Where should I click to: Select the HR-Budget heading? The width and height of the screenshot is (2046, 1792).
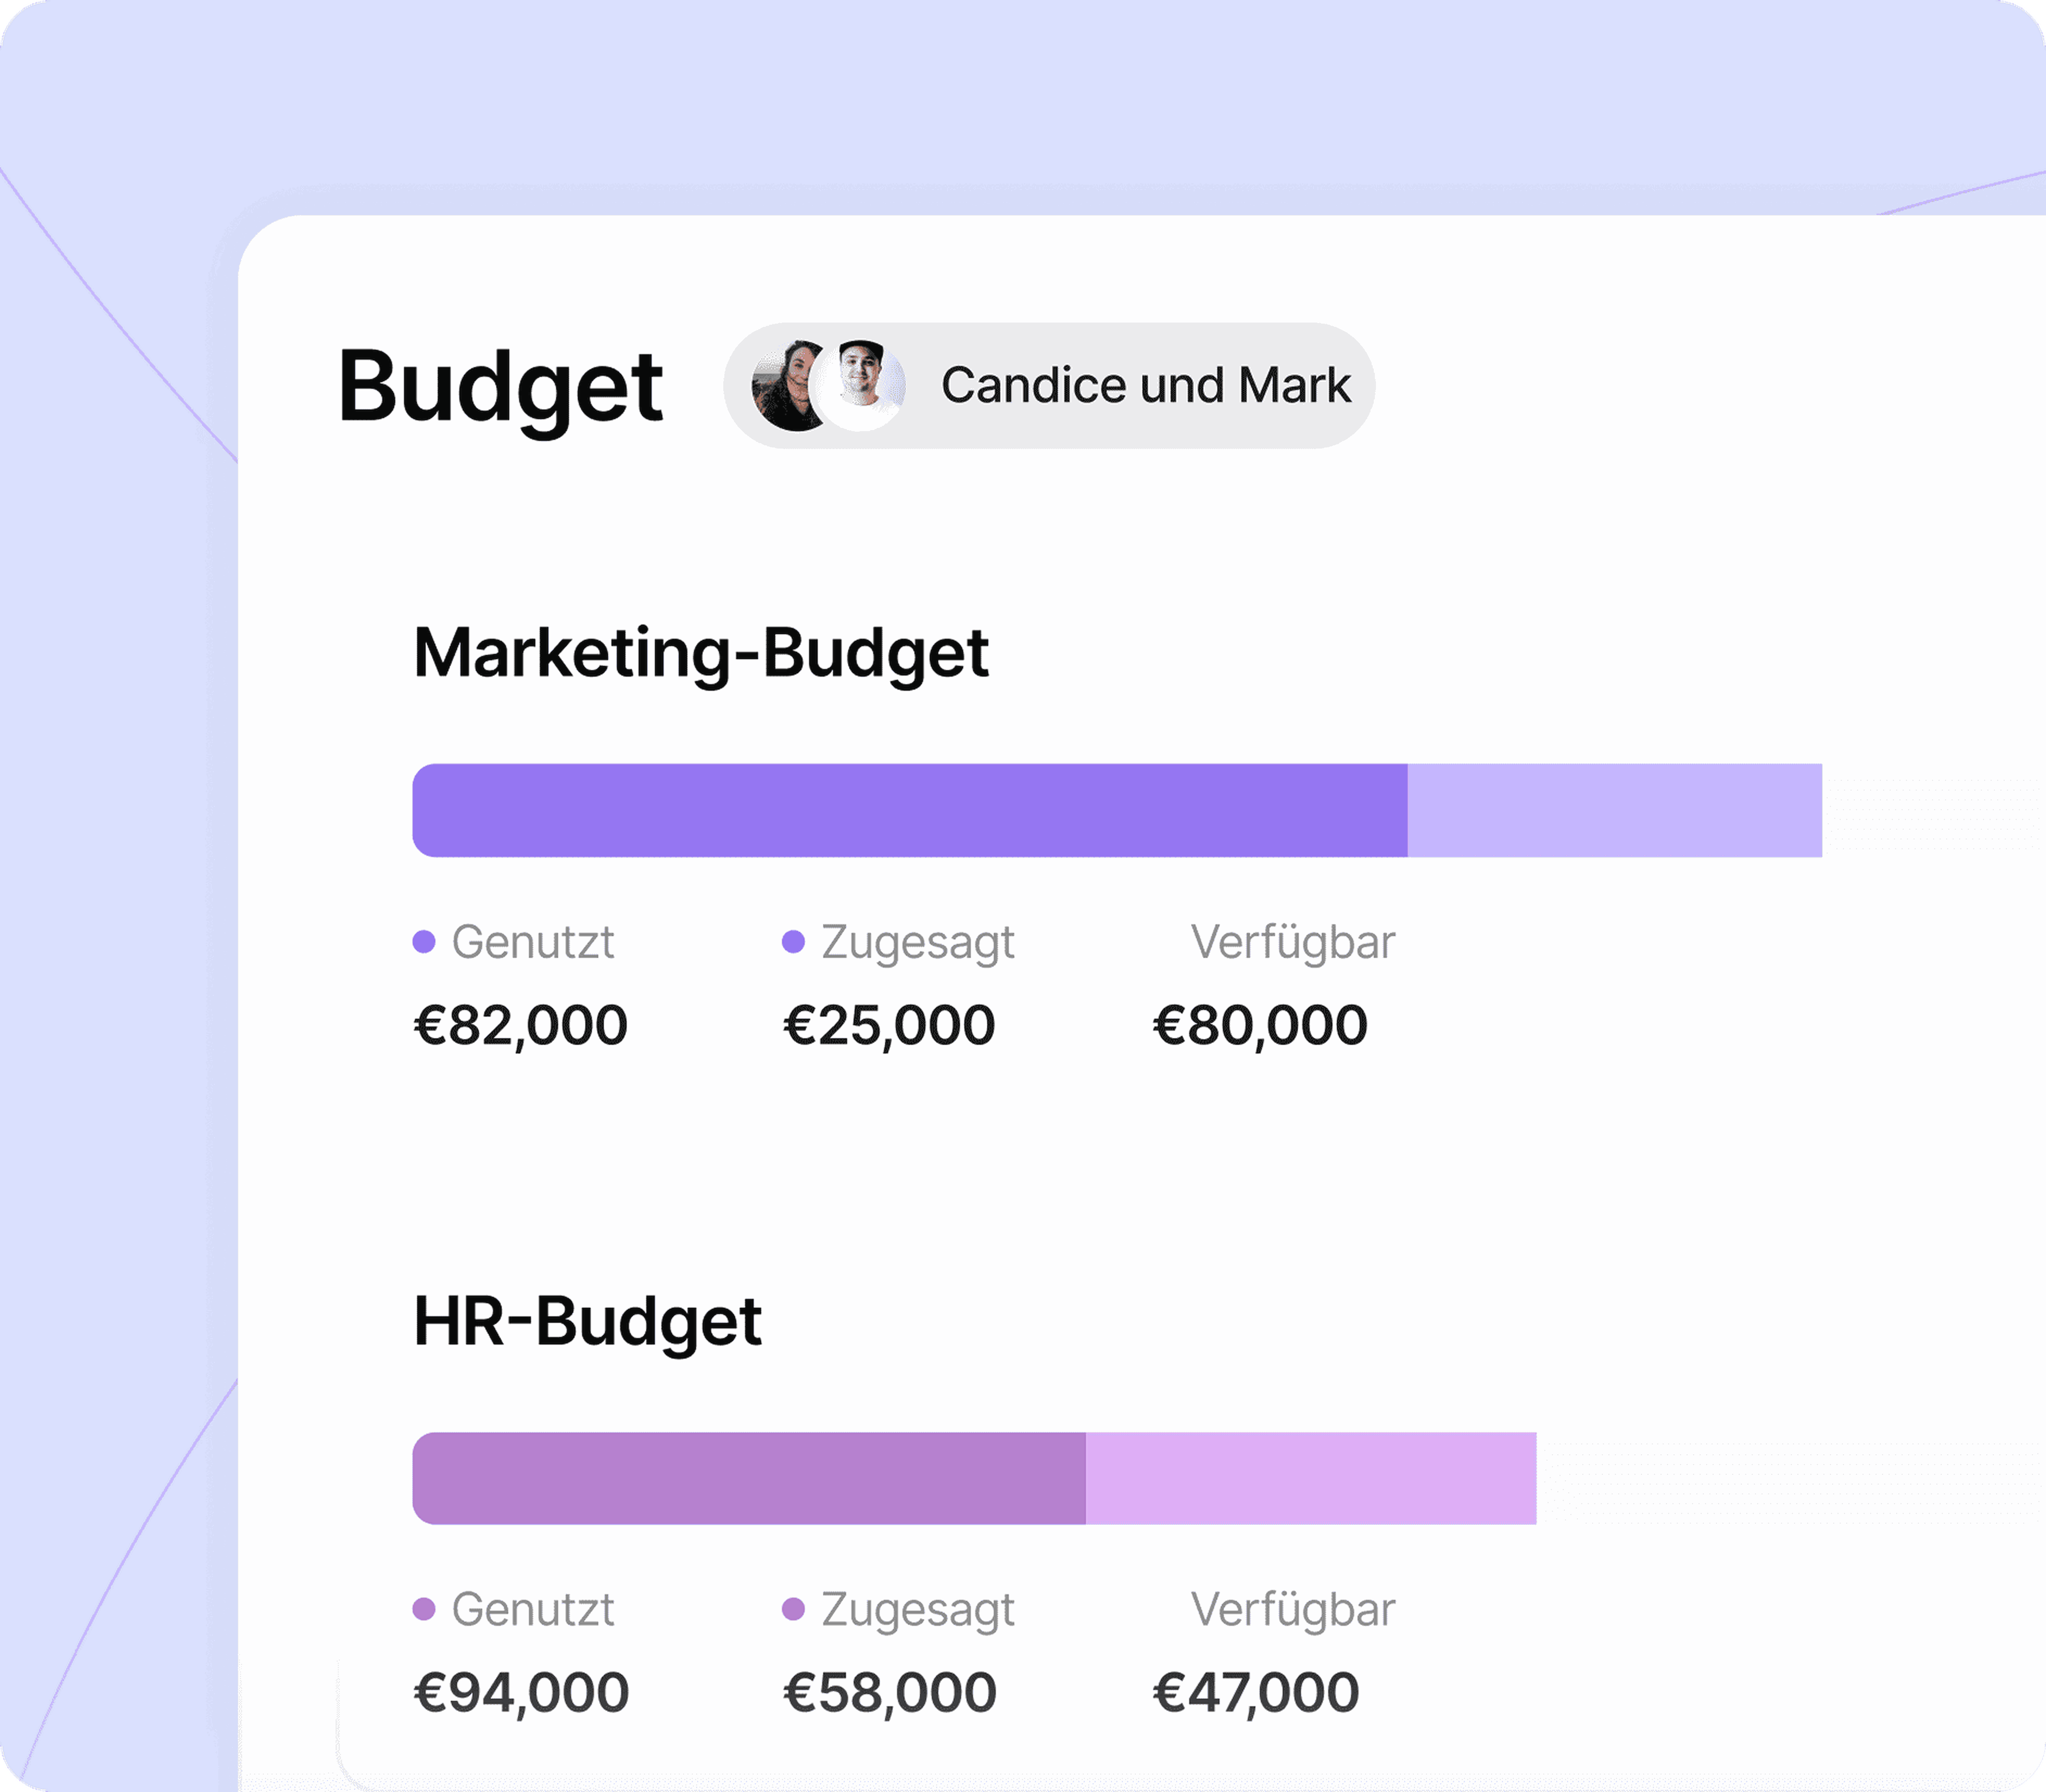pos(588,1323)
